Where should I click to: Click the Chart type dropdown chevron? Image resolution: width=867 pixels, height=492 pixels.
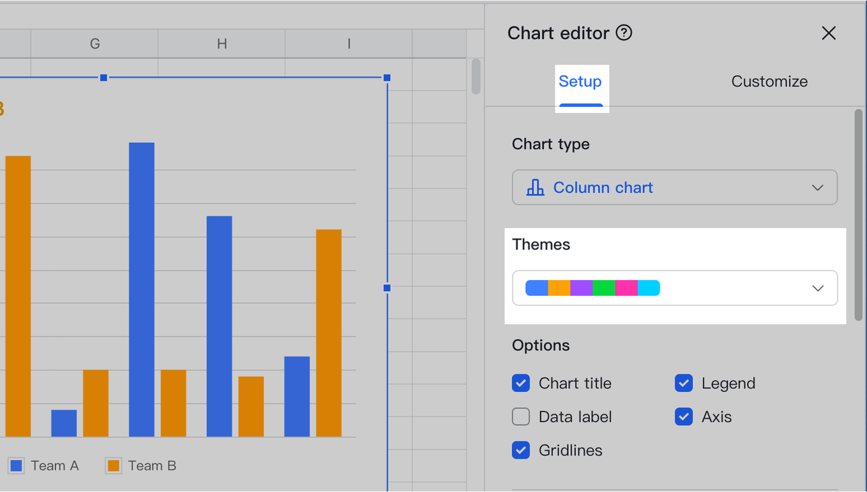818,187
